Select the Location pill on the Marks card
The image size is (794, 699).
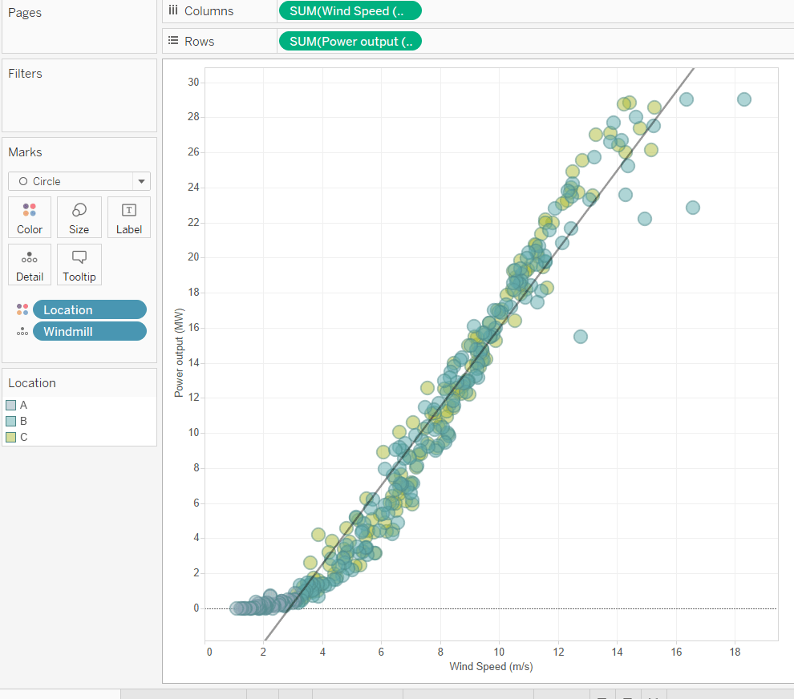coord(90,309)
